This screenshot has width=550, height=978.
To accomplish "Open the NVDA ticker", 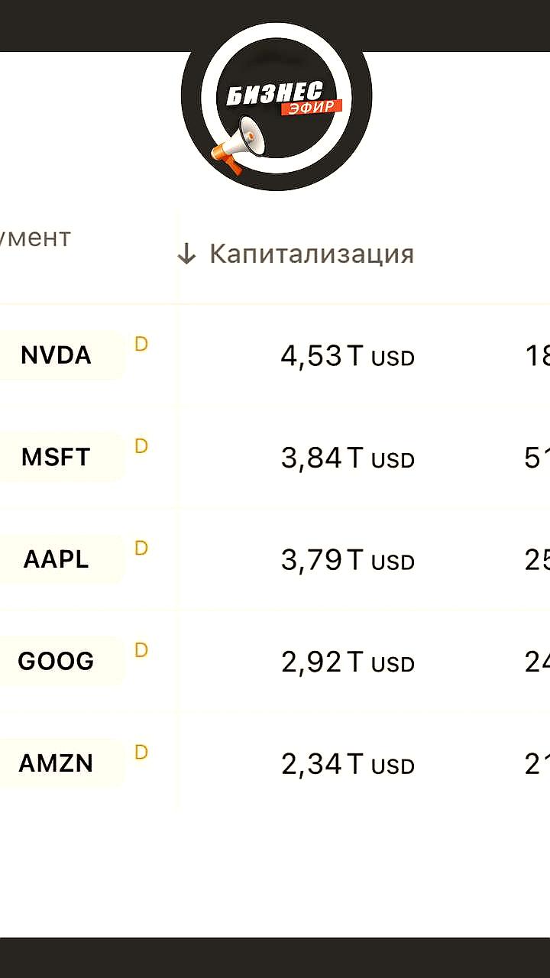I will pyautogui.click(x=57, y=355).
